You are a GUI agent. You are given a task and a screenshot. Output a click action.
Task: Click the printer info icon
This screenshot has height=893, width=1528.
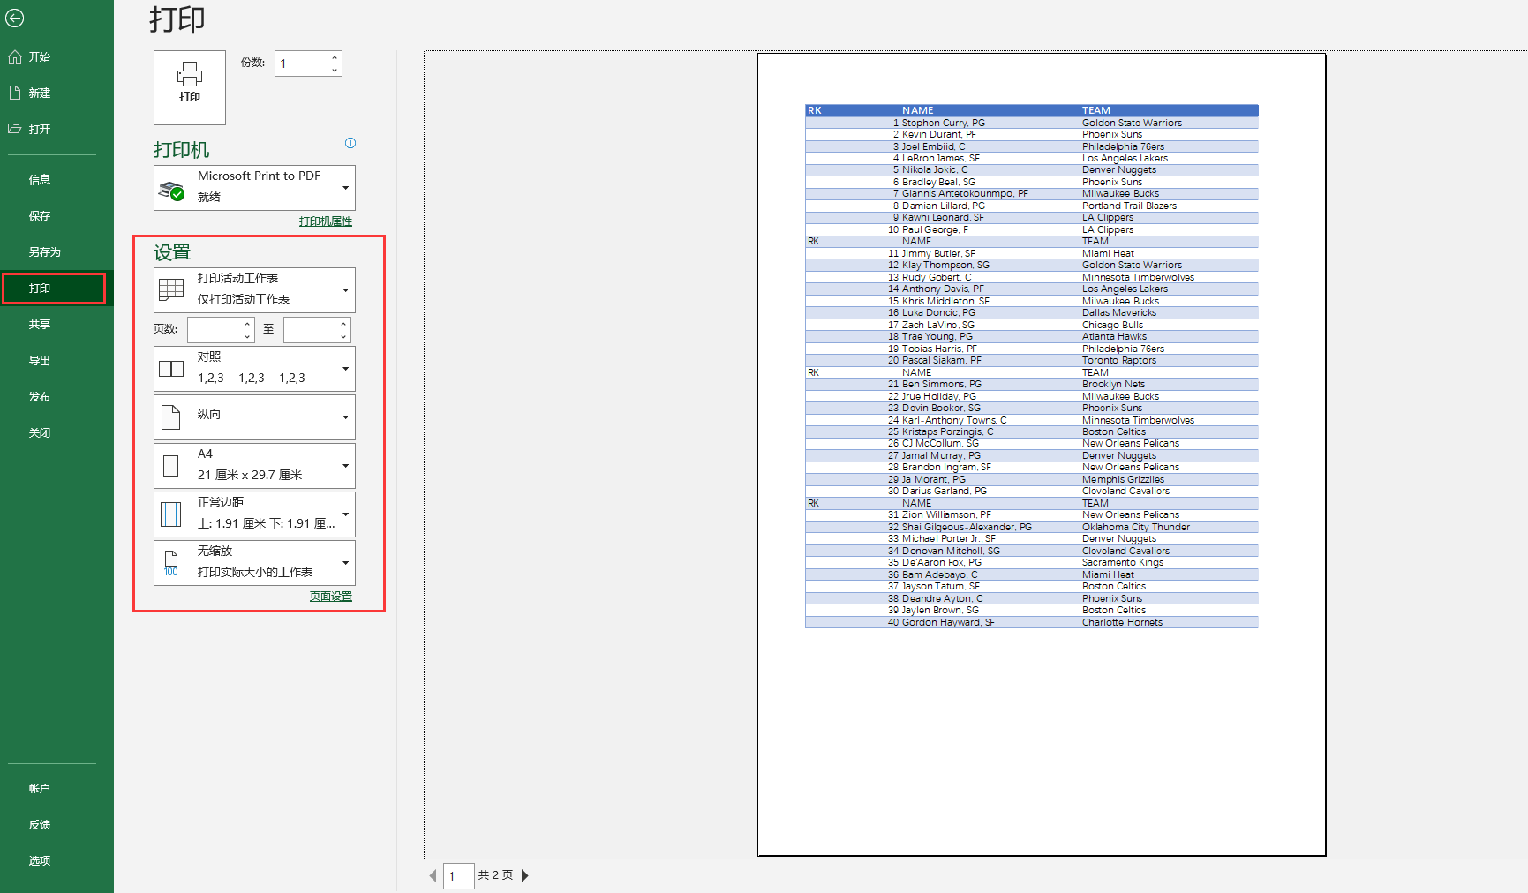pos(350,143)
